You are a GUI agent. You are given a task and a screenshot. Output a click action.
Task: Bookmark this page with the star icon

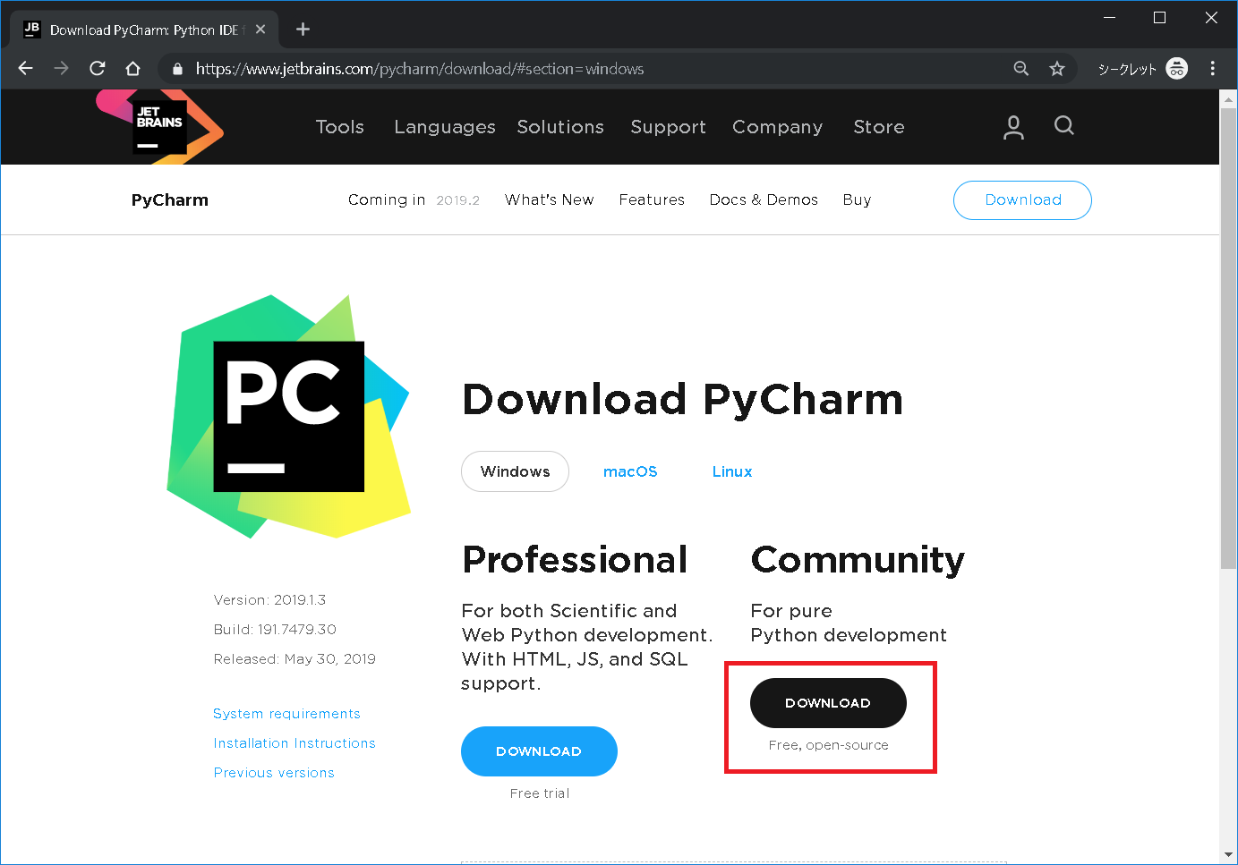click(1057, 69)
